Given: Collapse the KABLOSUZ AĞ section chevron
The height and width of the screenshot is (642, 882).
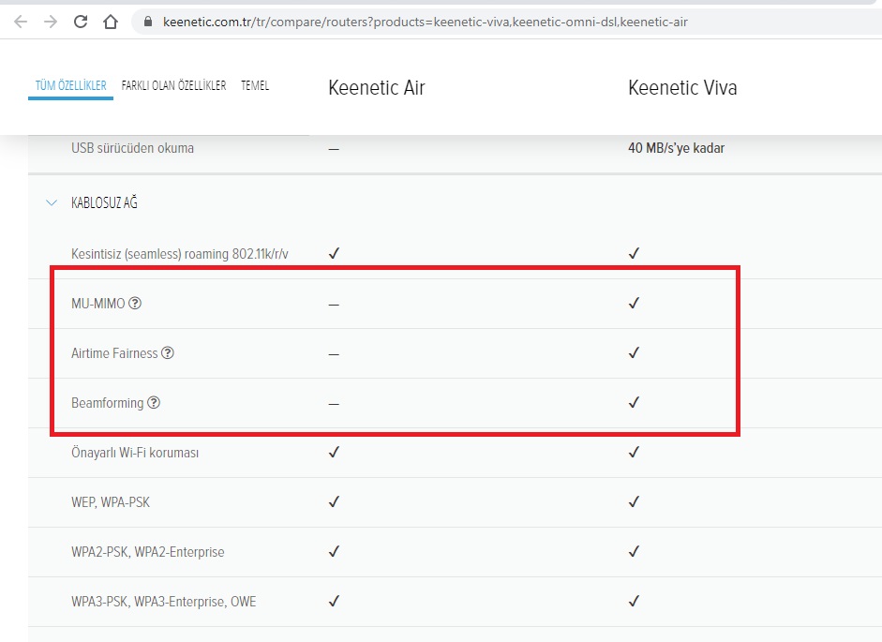Looking at the screenshot, I should [x=52, y=202].
